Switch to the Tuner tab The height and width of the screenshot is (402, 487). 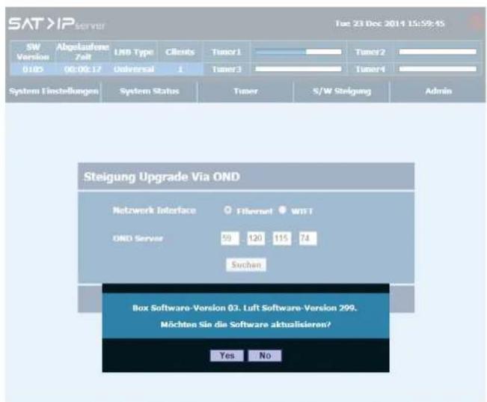[245, 91]
